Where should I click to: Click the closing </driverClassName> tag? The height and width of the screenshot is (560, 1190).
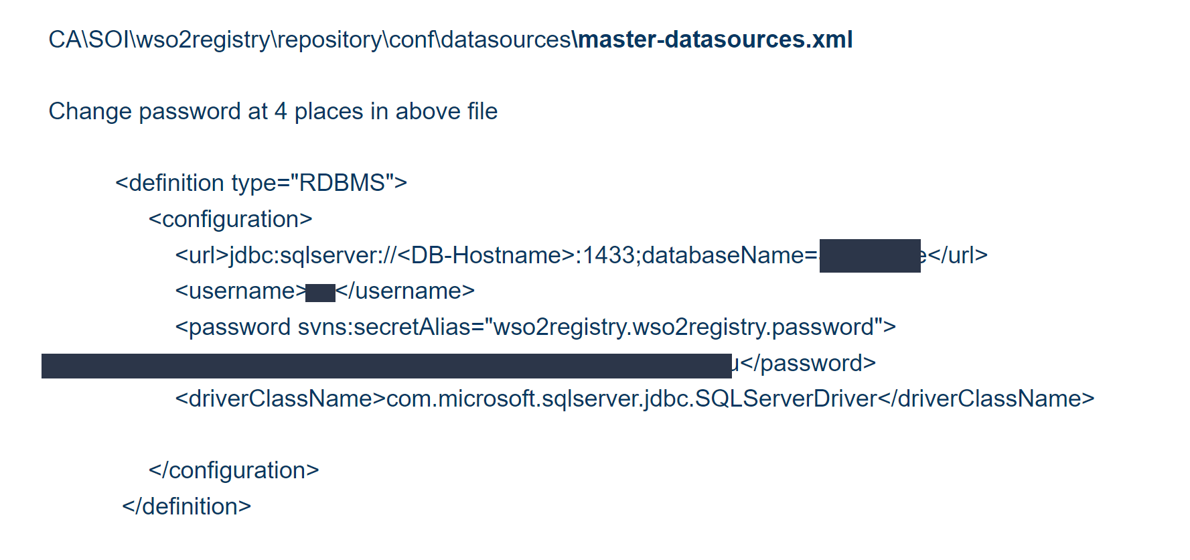(986, 399)
